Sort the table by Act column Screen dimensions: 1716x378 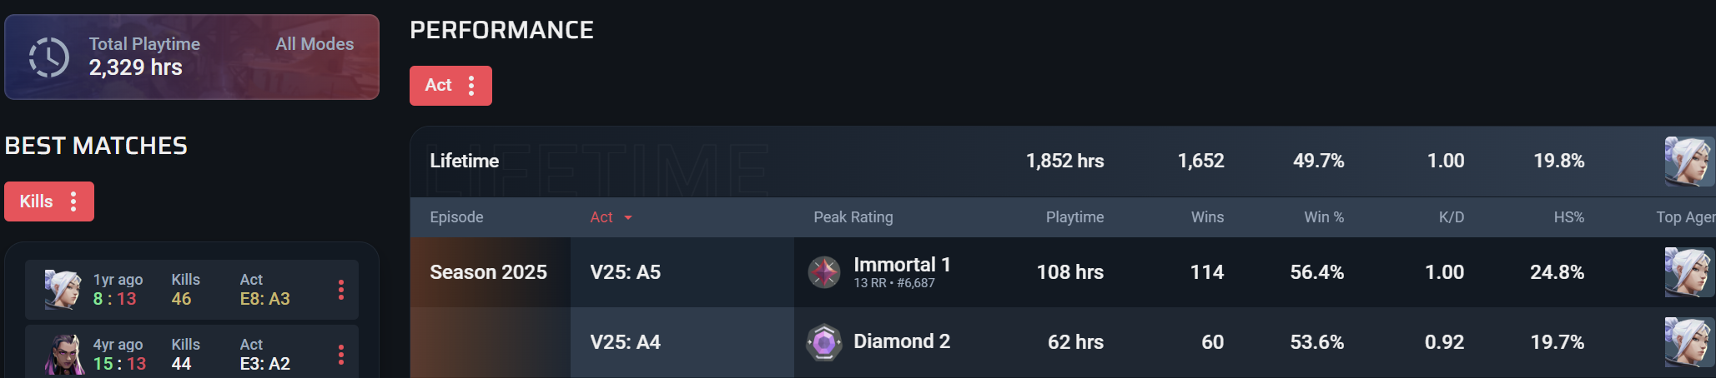click(x=611, y=217)
